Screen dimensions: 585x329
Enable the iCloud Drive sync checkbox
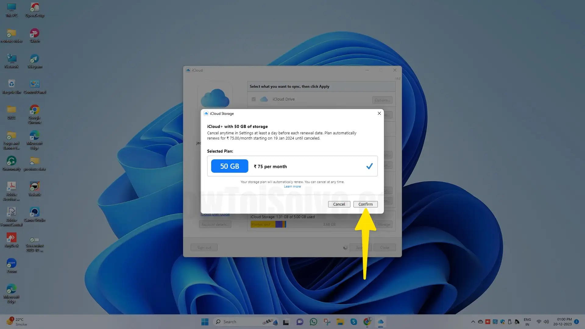253,99
